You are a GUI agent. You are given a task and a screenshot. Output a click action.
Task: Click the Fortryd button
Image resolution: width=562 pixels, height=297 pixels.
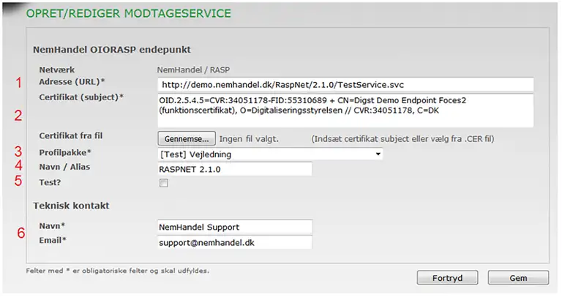pyautogui.click(x=447, y=278)
